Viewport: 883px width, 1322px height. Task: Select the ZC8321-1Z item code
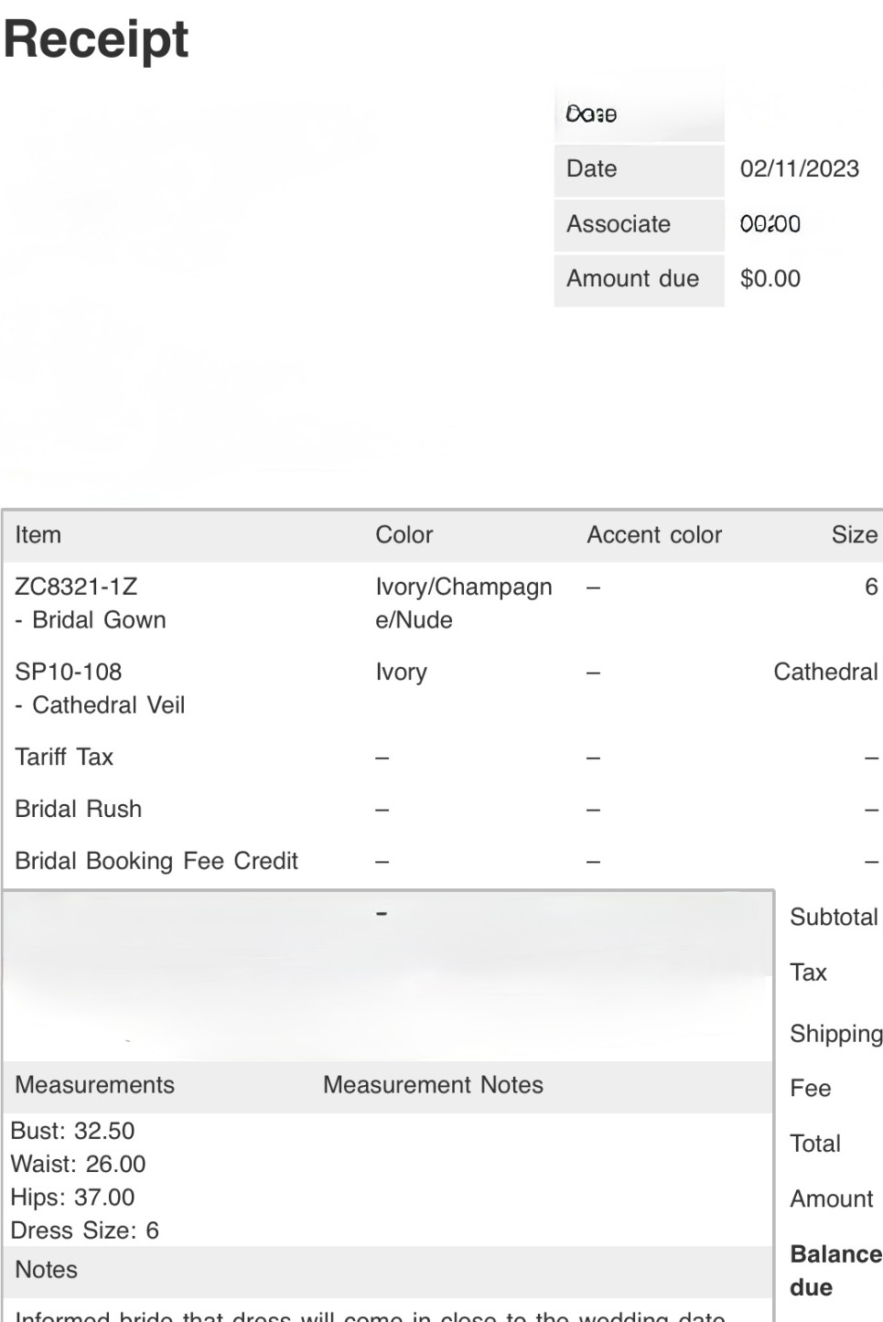pos(76,587)
